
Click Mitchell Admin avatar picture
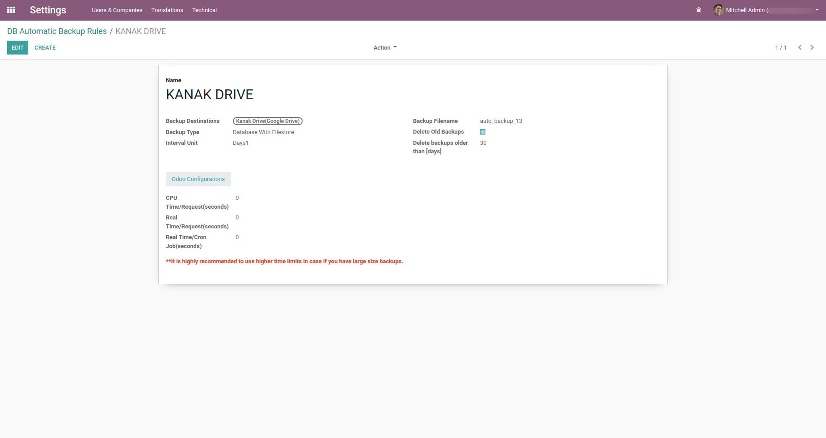pyautogui.click(x=718, y=10)
